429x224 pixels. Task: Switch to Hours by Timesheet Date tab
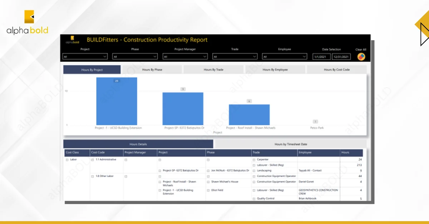pos(291,144)
